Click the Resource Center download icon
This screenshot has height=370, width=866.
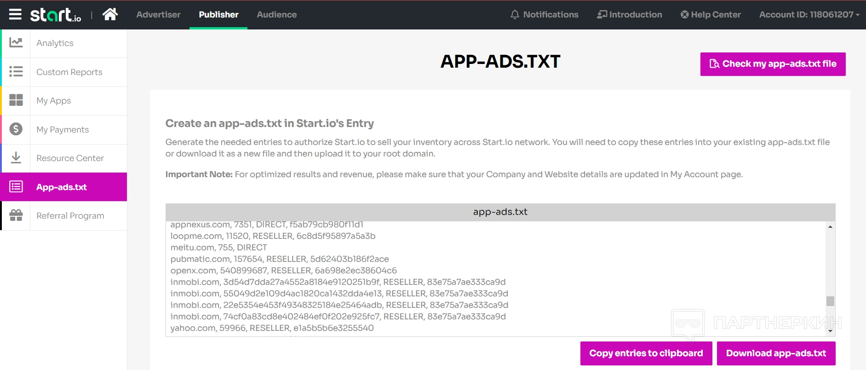[x=16, y=158]
